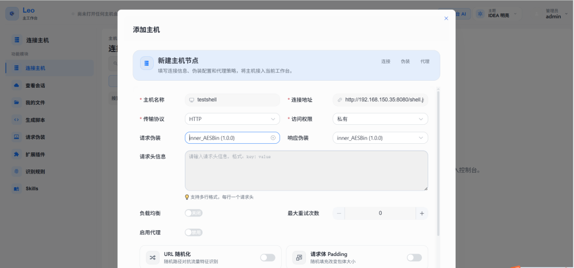Close the 添加主机 dialog
This screenshot has width=574, height=268.
pyautogui.click(x=446, y=18)
